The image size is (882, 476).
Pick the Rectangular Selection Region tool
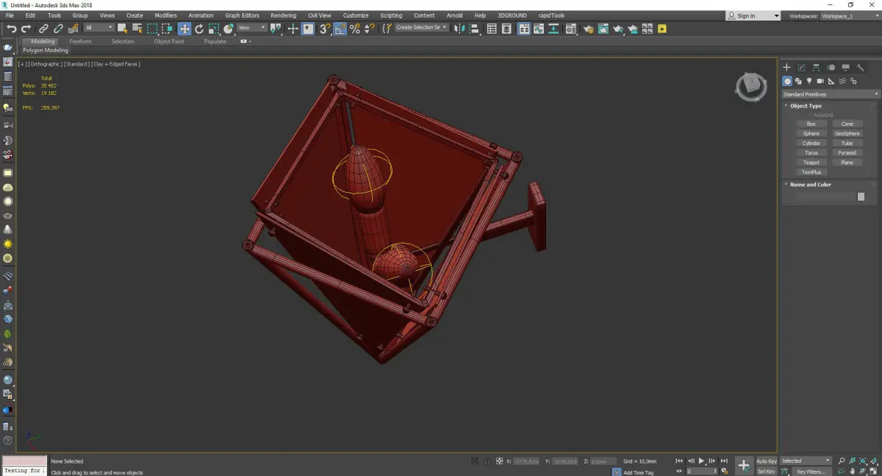(x=152, y=29)
